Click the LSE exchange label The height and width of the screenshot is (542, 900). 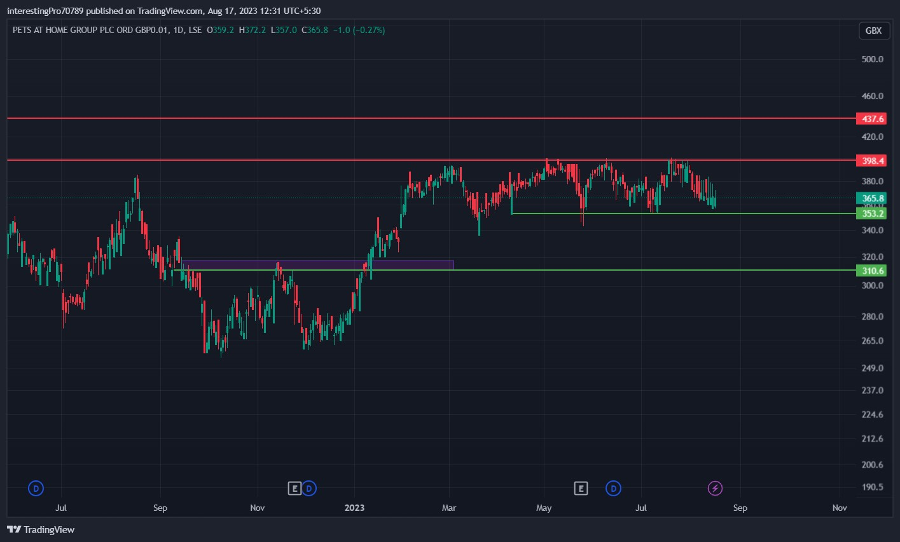195,30
